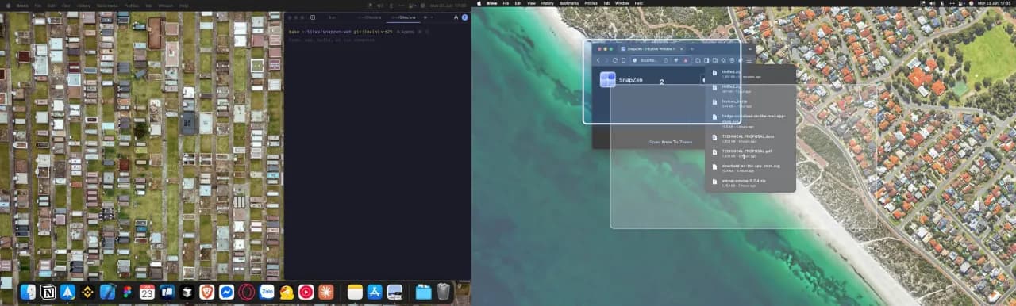This screenshot has height=306, width=1016.
Task: Open the blue folder in the Dock
Action: [423, 292]
